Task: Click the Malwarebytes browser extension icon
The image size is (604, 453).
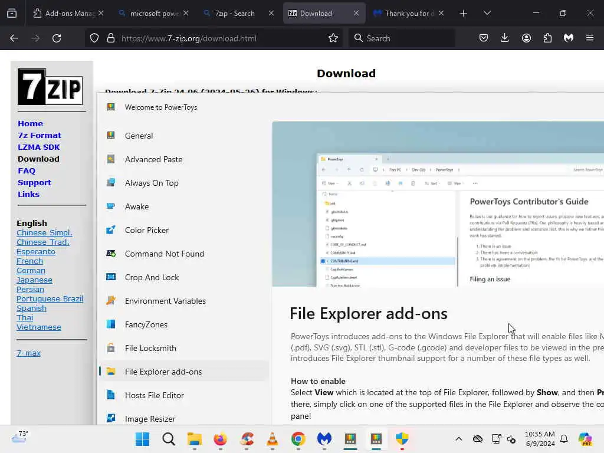Action: [x=569, y=38]
